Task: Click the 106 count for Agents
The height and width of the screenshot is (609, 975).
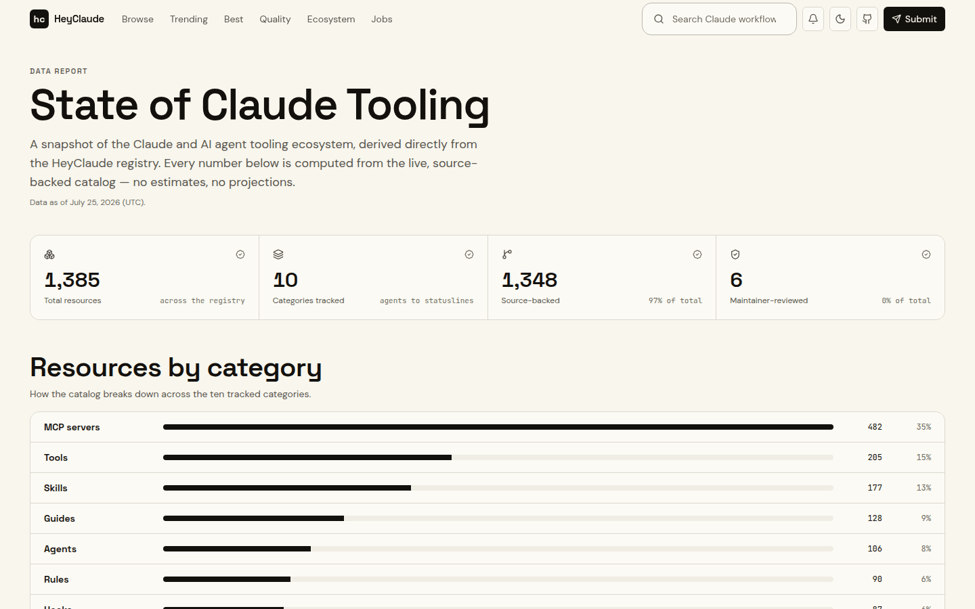Action: click(875, 549)
